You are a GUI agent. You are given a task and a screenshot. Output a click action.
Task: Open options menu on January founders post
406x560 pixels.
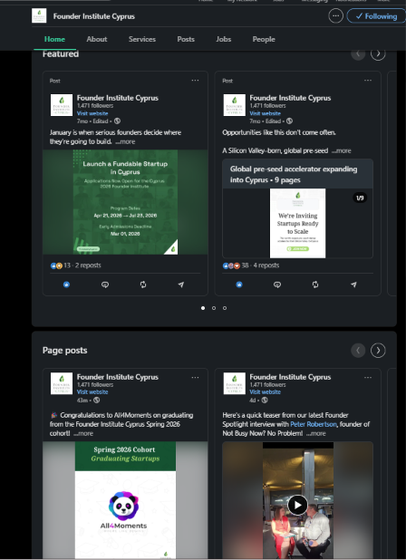(195, 81)
